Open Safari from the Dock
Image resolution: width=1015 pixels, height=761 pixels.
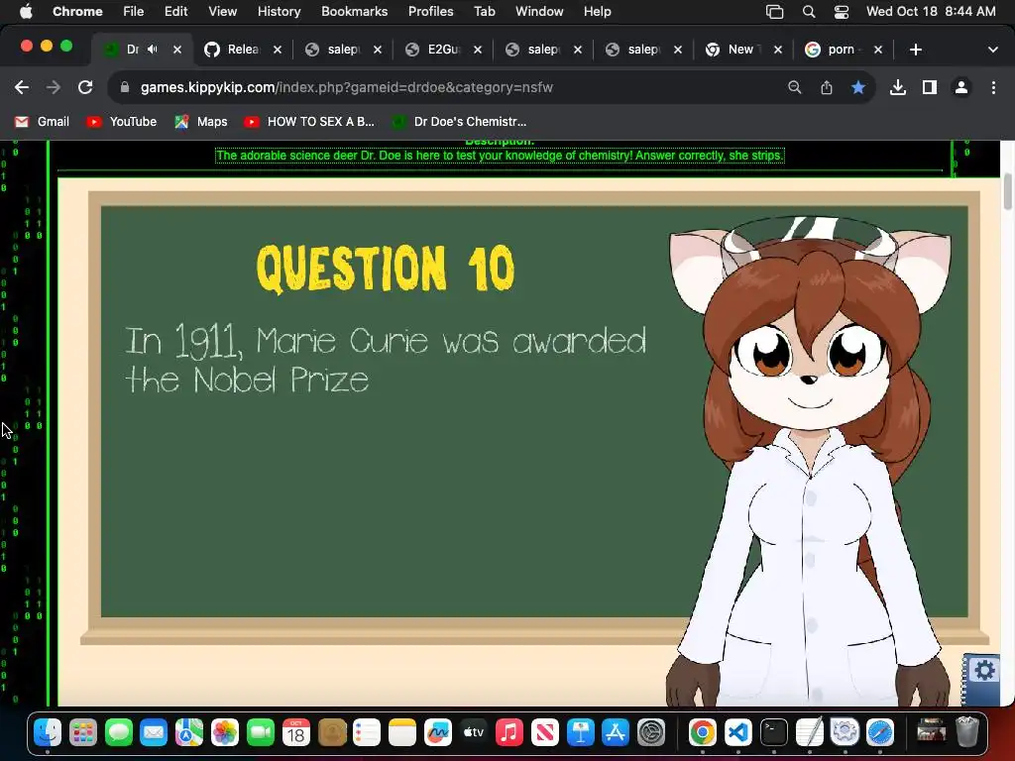point(880,732)
